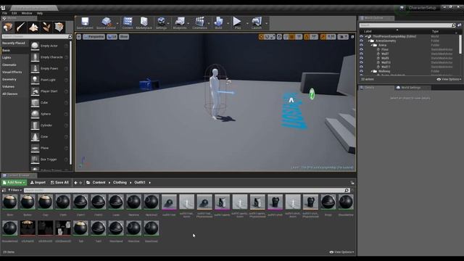Select the Geometry Editing mode icon

pyautogui.click(x=59, y=28)
